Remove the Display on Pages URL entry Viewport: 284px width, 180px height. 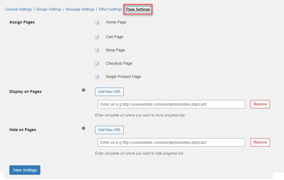(260, 104)
